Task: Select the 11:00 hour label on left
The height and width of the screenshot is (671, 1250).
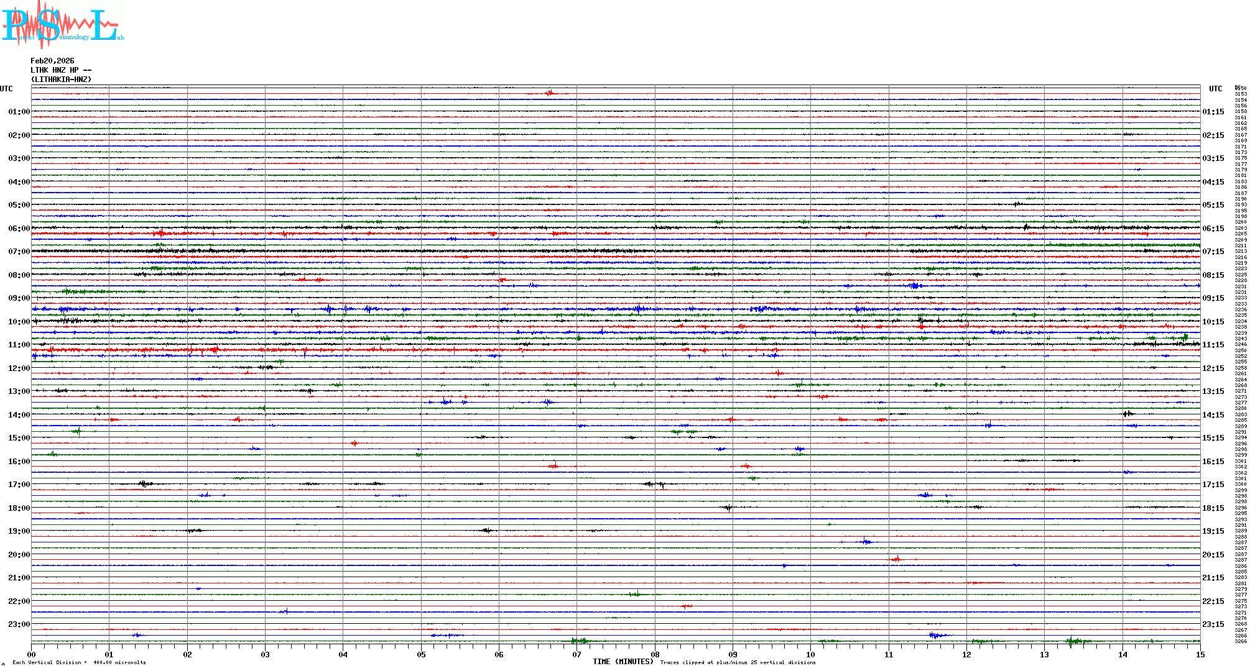Action: coord(19,345)
